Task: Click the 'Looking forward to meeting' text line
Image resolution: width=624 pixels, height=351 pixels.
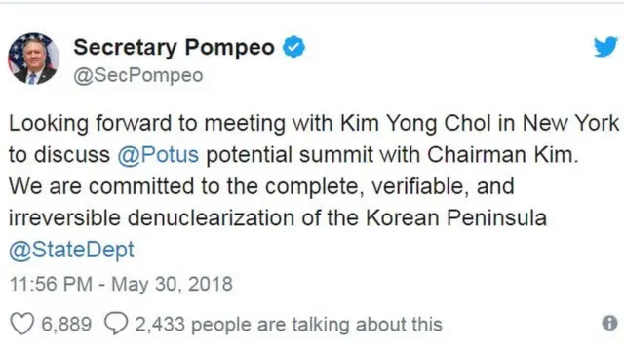Action: click(x=314, y=124)
